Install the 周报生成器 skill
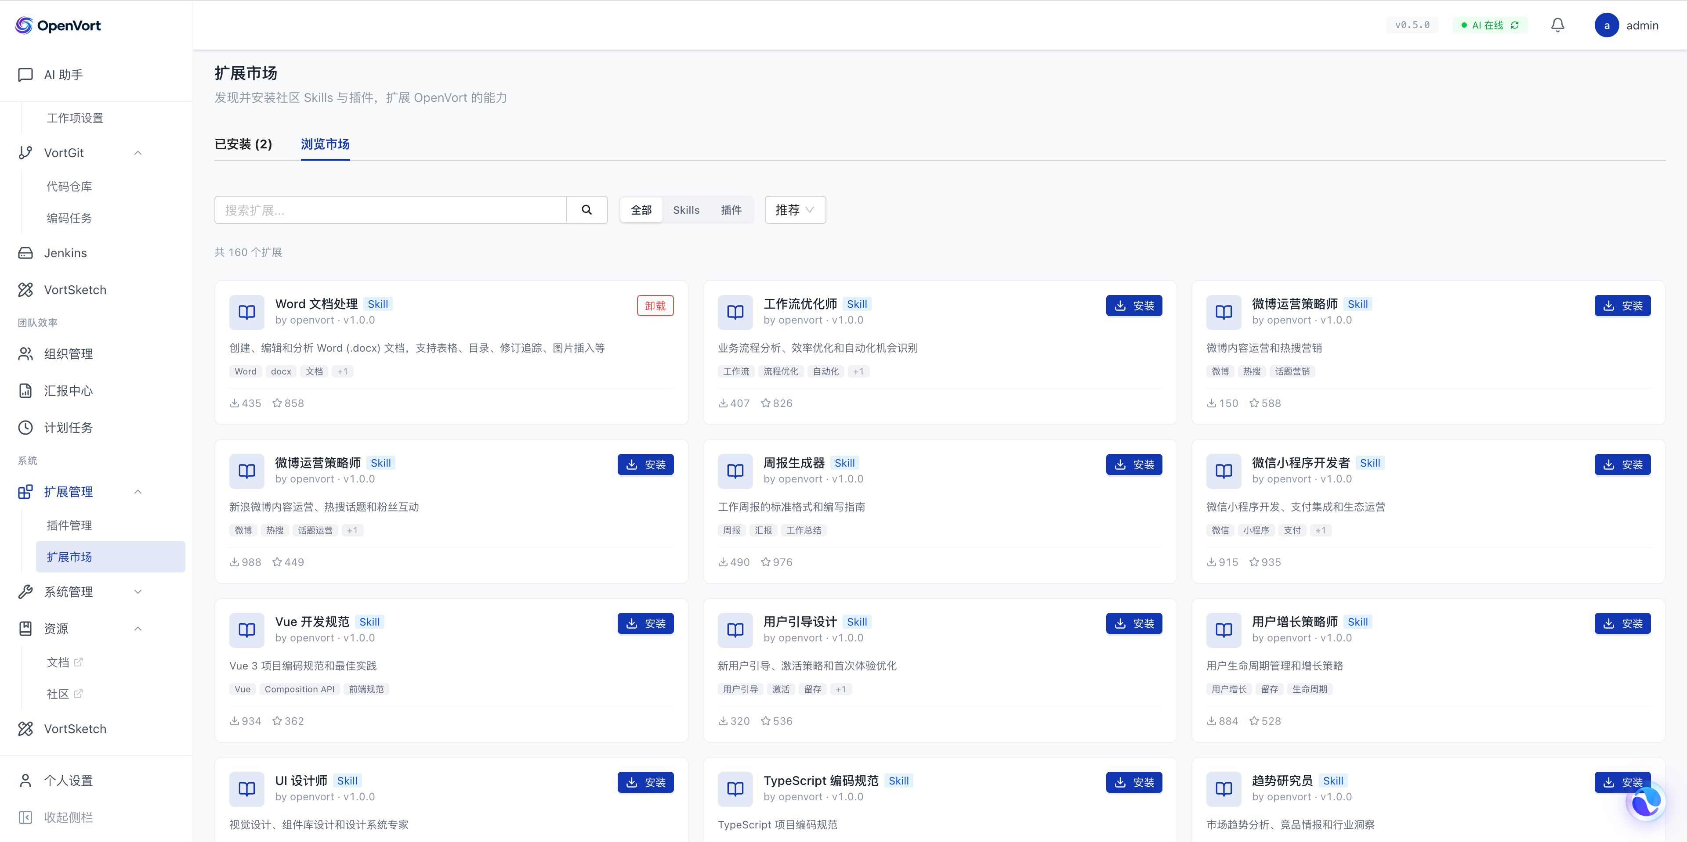 point(1133,464)
